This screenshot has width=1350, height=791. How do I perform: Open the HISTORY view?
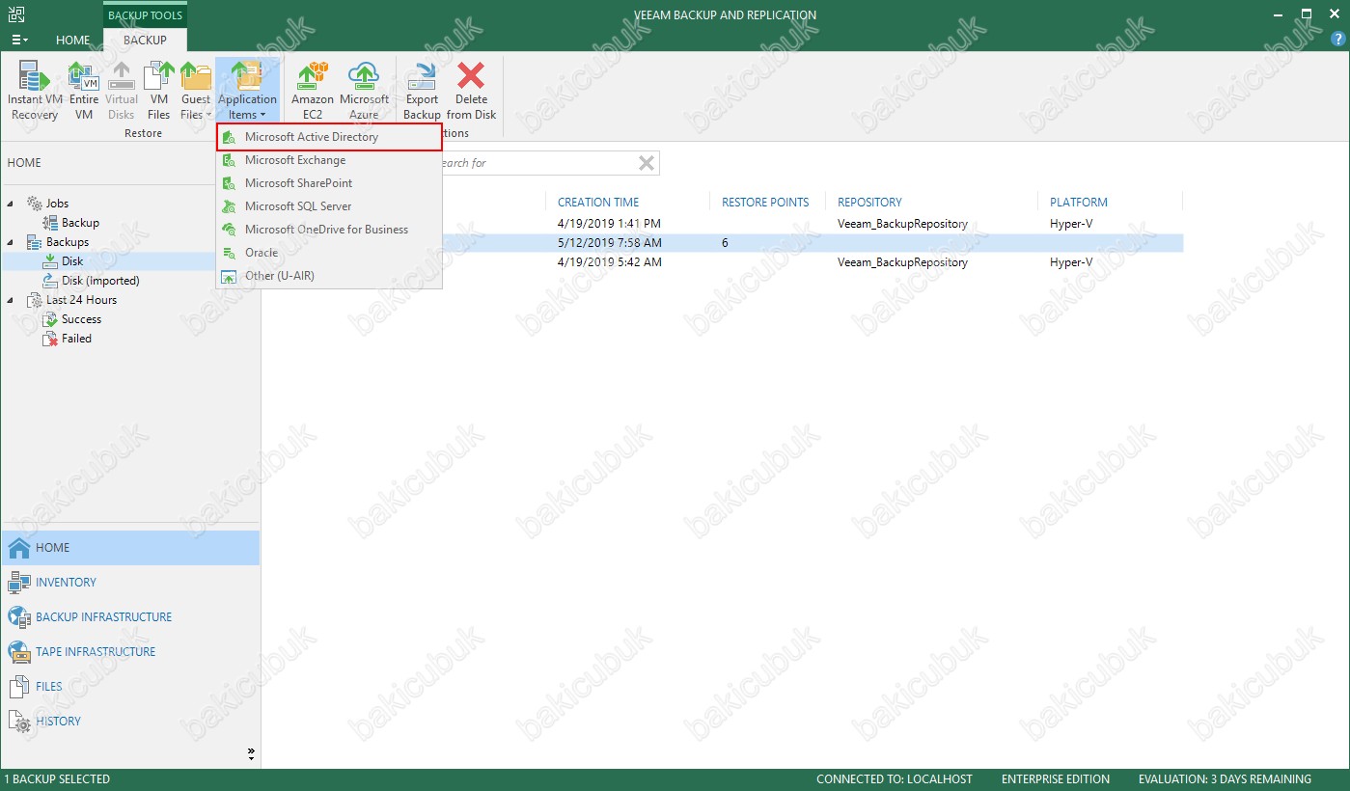pyautogui.click(x=130, y=722)
